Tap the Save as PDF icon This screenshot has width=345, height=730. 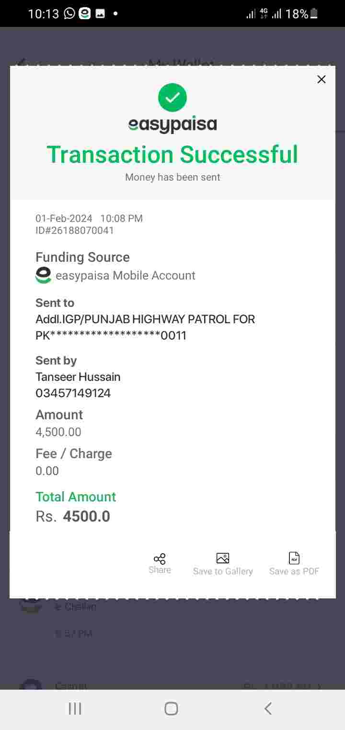294,558
